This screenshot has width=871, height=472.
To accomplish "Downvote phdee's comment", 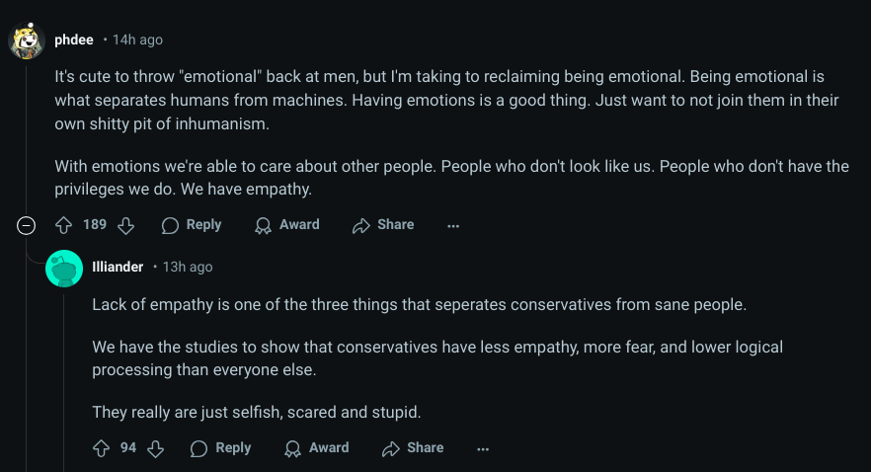I will 126,225.
